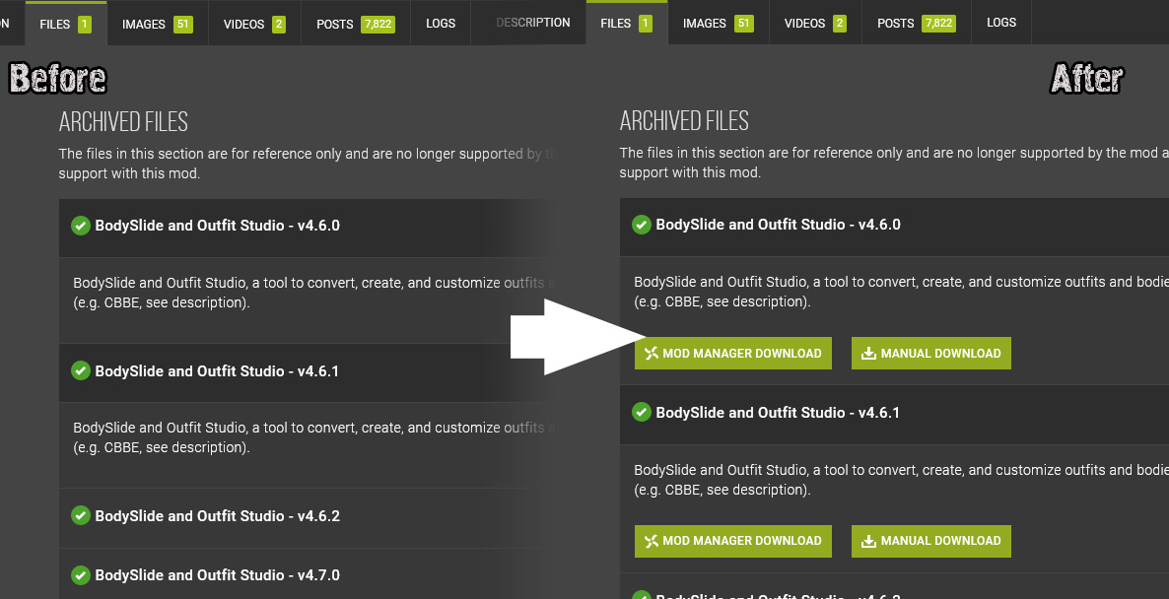
Task: Open the VIDEOS tab in the Before pane
Action: 254,24
